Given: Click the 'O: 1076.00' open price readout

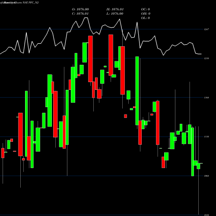Looking at the screenshot, I should 80,10.
